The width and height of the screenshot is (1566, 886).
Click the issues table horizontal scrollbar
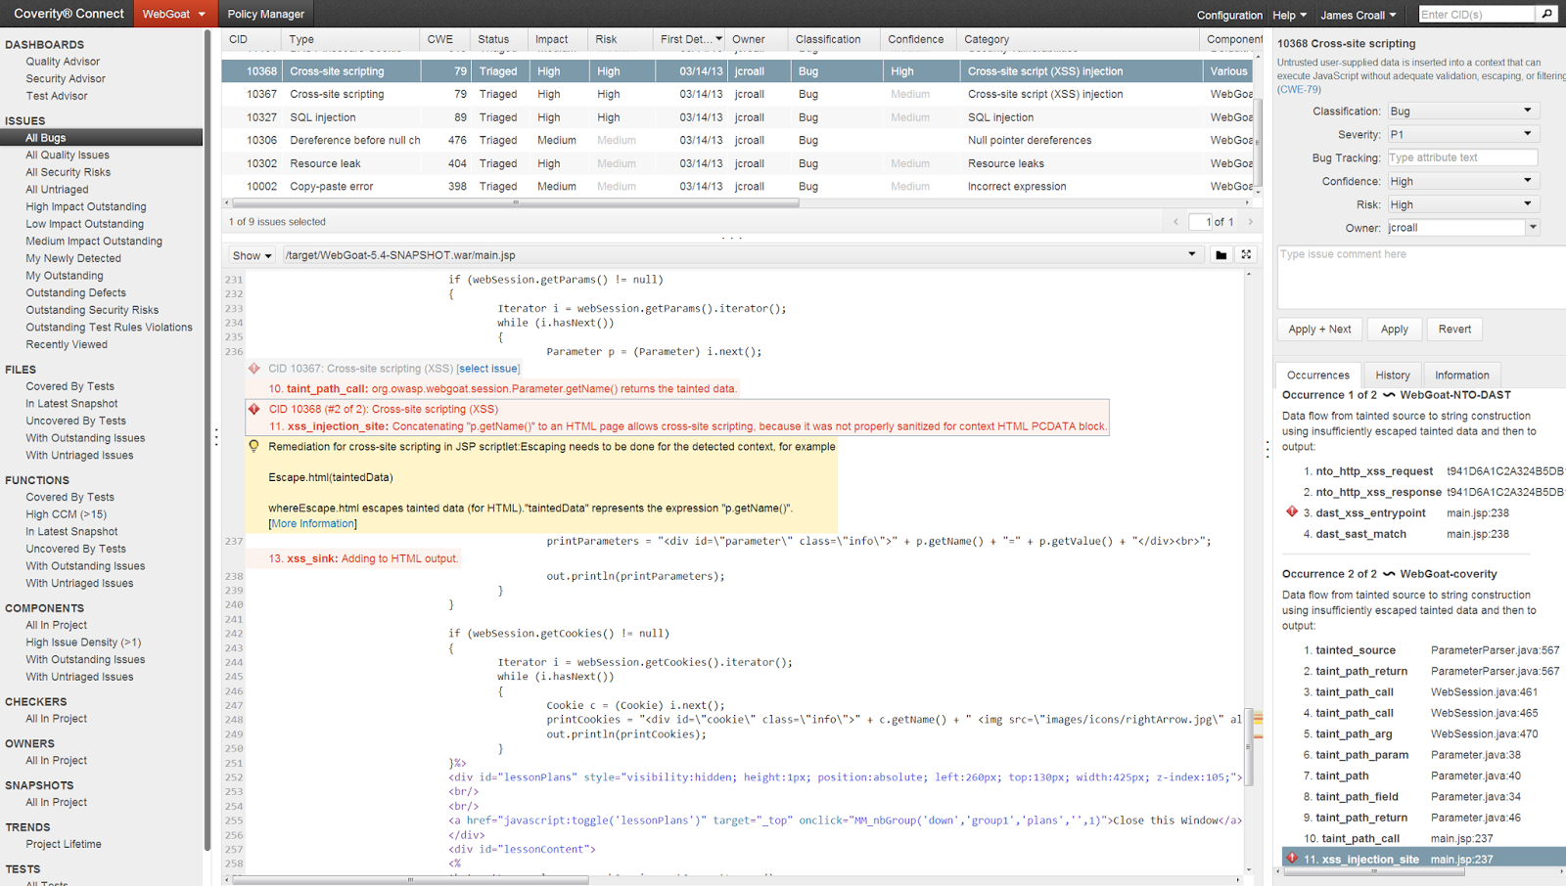click(x=515, y=203)
